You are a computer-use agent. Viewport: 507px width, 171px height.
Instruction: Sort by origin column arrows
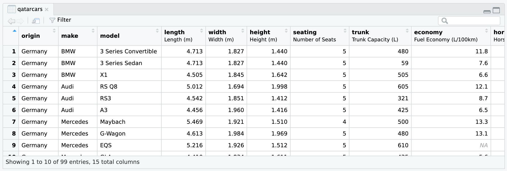54,31
